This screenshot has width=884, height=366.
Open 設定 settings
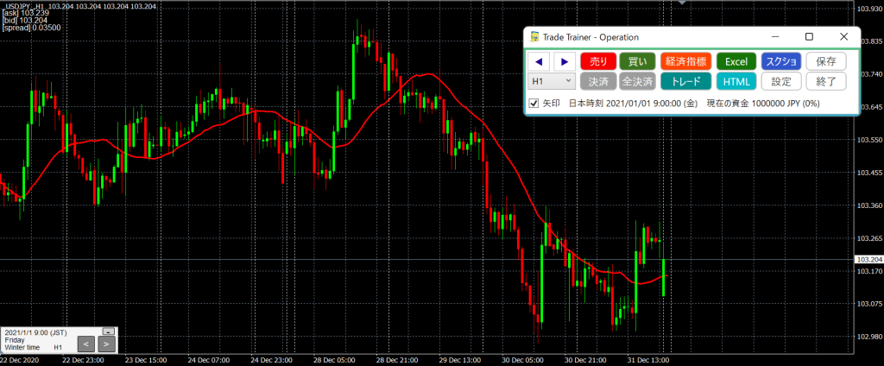[x=780, y=82]
